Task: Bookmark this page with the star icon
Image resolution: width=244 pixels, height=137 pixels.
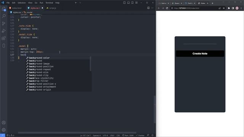Action: coord(224,8)
